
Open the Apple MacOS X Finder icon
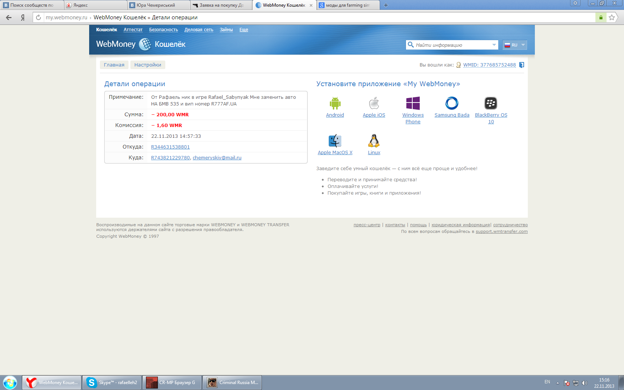point(335,141)
